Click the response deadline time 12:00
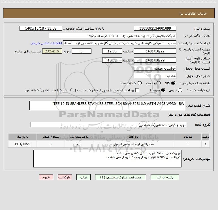Screen dimensions: 218x210 (x=112, y=51)
